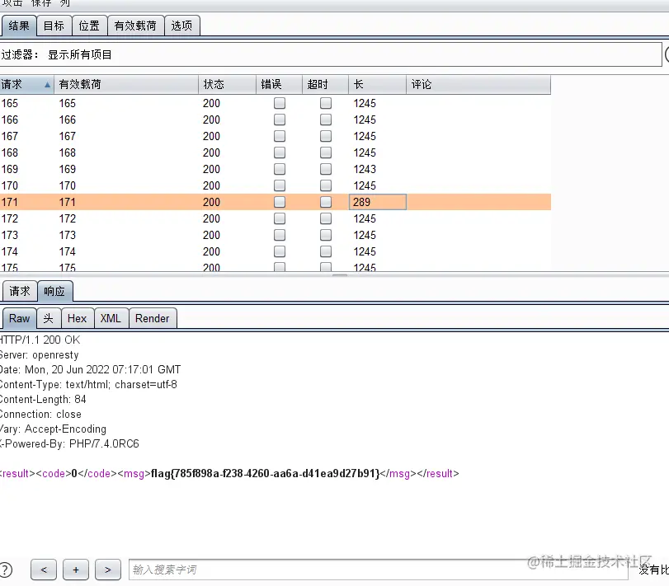669x586 pixels.
Task: Select request row 172
Action: (x=276, y=218)
